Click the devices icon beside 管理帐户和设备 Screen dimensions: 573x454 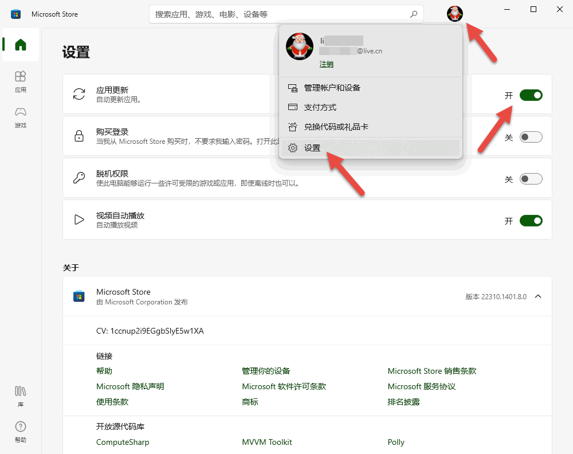click(x=293, y=88)
